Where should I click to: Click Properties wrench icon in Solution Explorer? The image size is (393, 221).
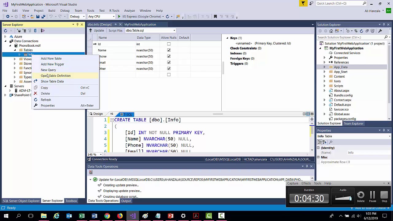380,31
